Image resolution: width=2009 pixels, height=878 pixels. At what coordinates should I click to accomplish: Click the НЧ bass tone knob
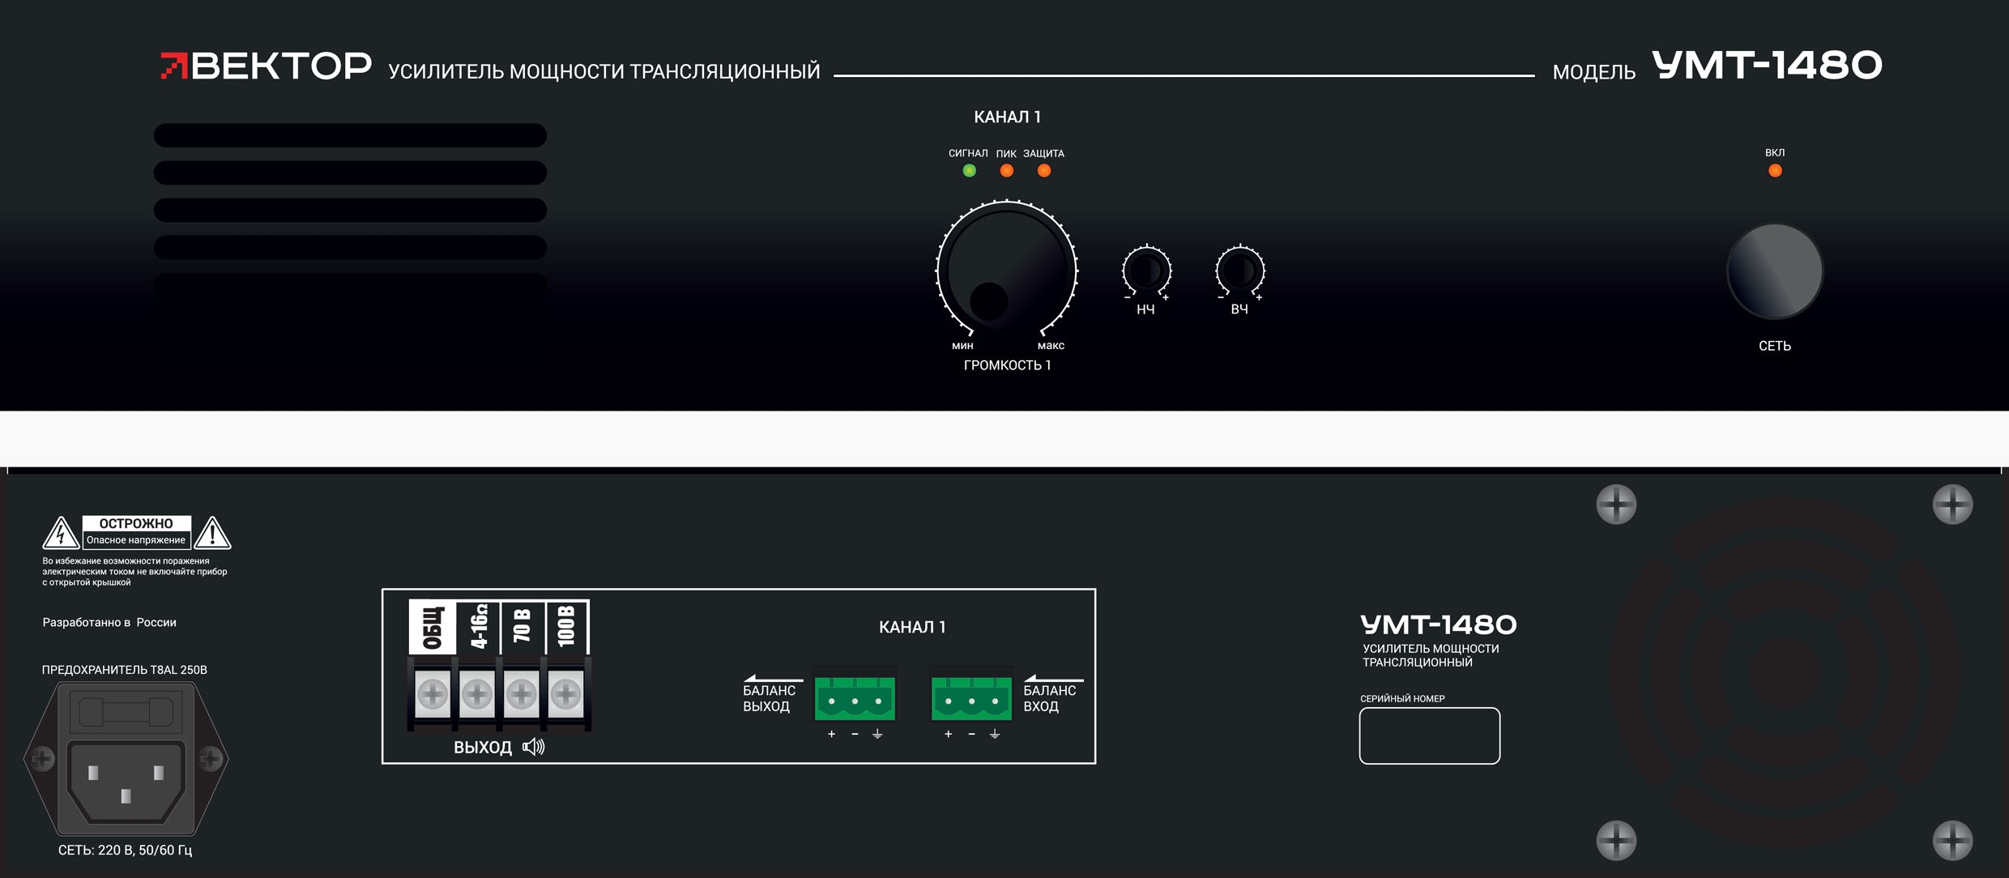click(1146, 271)
